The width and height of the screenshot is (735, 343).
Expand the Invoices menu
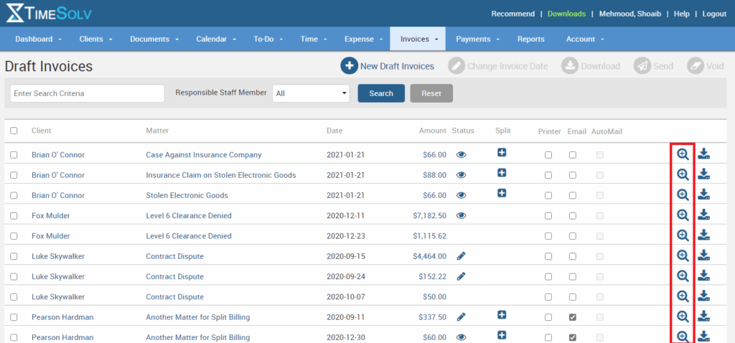pos(418,39)
